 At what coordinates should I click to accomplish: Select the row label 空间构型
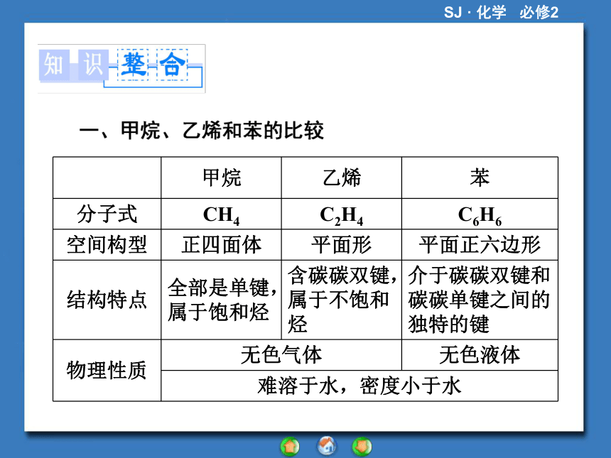(x=107, y=245)
